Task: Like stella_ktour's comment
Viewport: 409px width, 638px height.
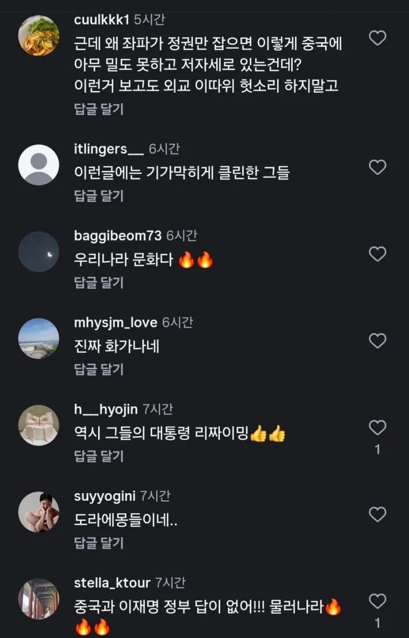Action: 377,601
